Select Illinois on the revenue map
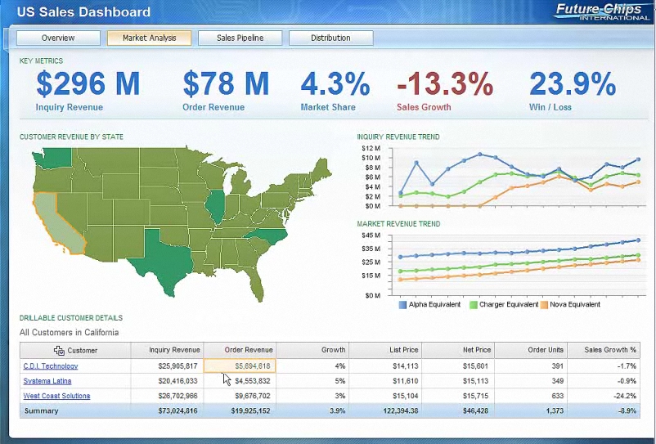This screenshot has height=444, width=656. click(x=215, y=206)
